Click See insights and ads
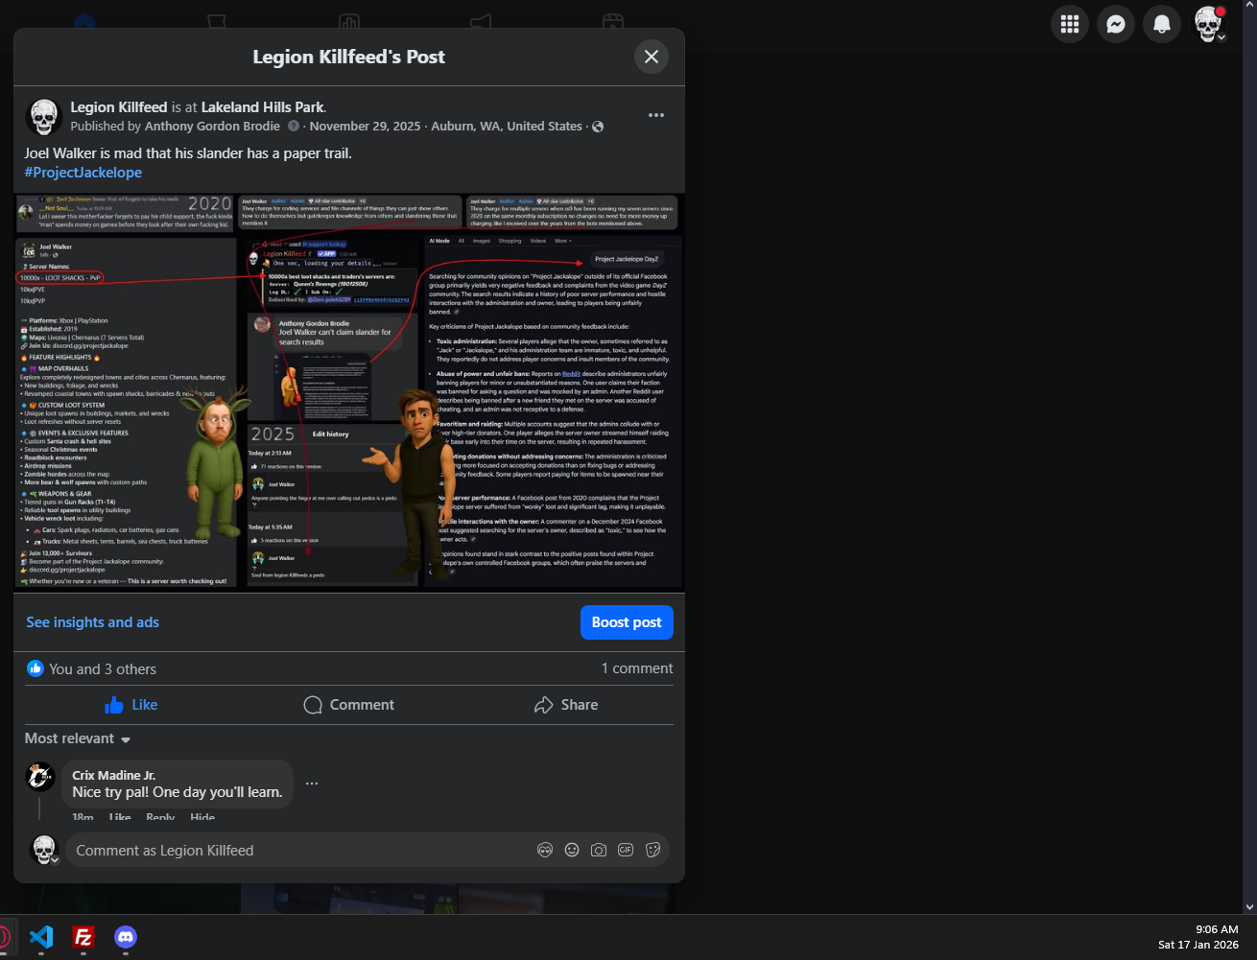1257x960 pixels. 93,622
